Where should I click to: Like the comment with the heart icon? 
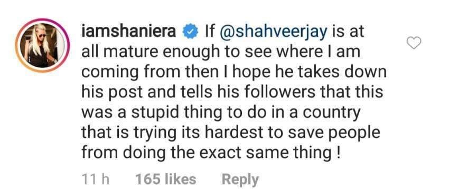click(414, 43)
